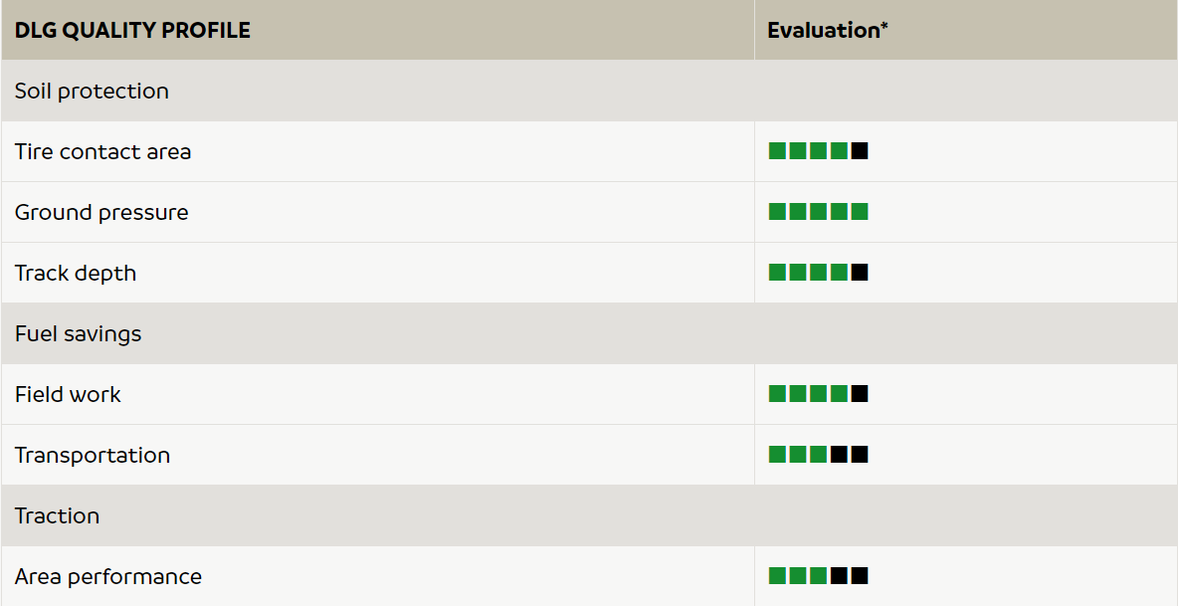Select the Fuel savings section heading

click(x=78, y=333)
